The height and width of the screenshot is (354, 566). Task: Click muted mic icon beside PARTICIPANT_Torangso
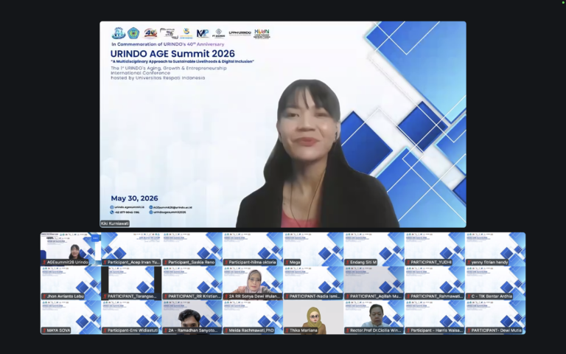coord(105,296)
